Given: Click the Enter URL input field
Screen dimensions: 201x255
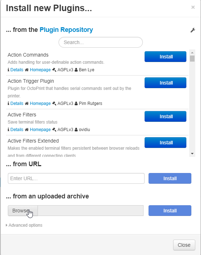Looking at the screenshot, I should tap(76, 178).
